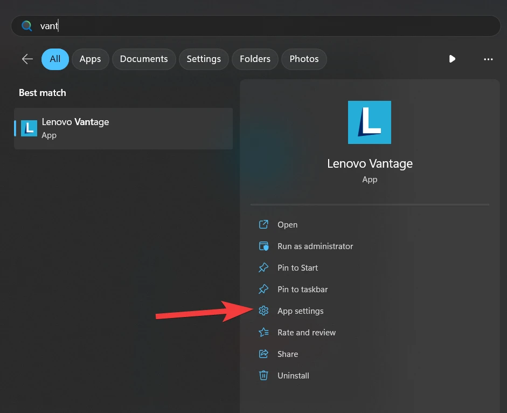Click the Best match heading

43,93
